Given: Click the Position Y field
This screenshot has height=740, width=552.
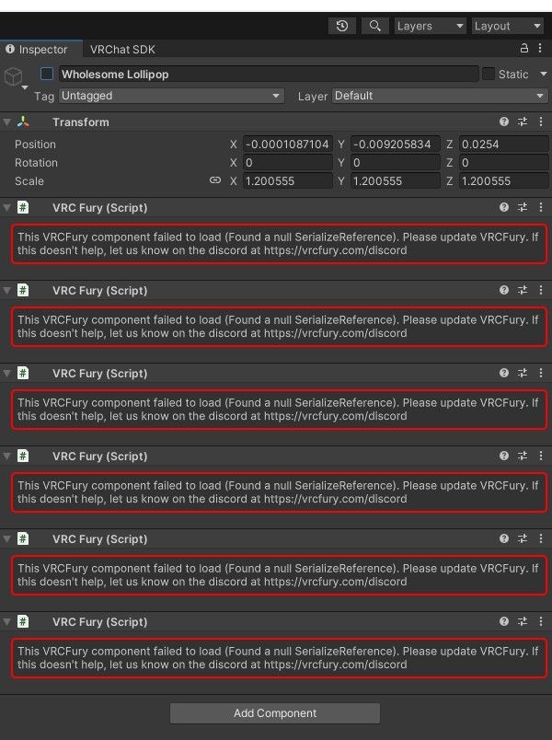Looking at the screenshot, I should (x=396, y=145).
